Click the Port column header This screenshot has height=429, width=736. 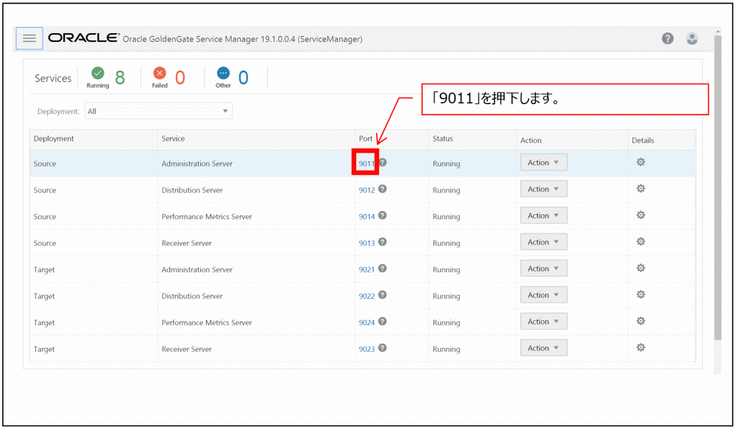365,138
